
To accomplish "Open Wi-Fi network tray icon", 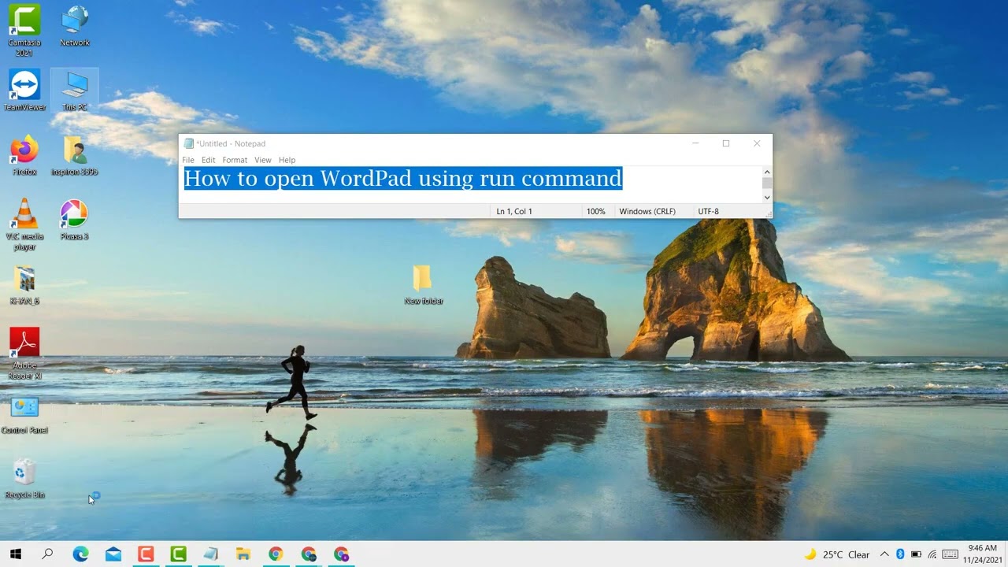I will 932,554.
